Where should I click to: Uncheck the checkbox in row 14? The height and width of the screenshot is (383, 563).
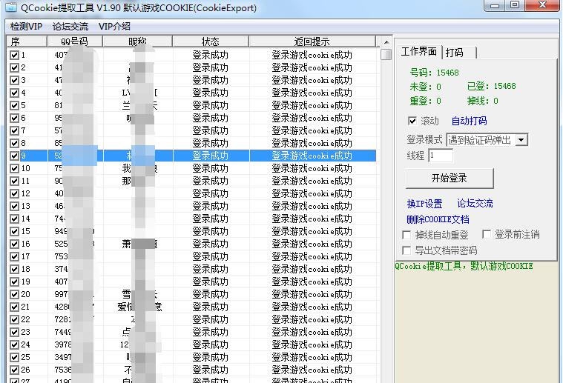tap(14, 219)
